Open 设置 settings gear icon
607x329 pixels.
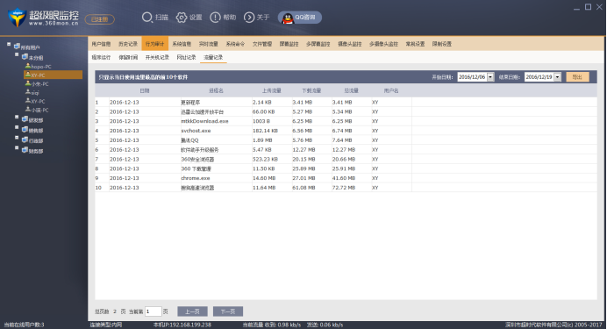[182, 18]
